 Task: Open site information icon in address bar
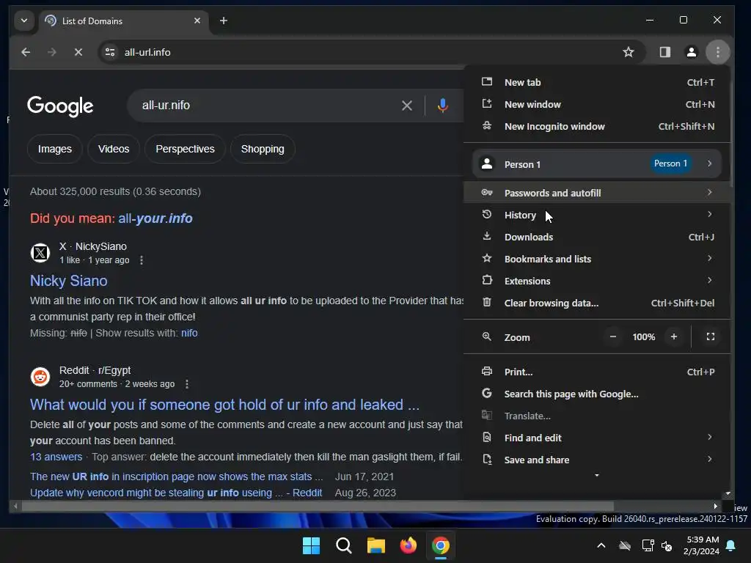(110, 52)
